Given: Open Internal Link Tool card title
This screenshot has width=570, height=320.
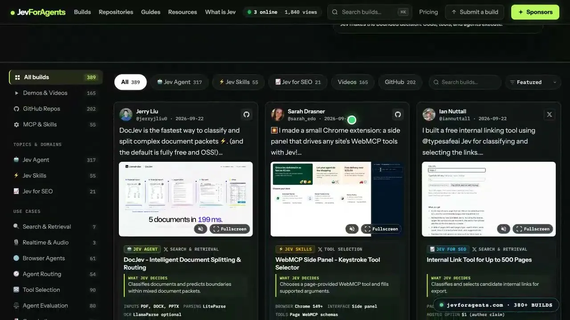Looking at the screenshot, I should (479, 260).
